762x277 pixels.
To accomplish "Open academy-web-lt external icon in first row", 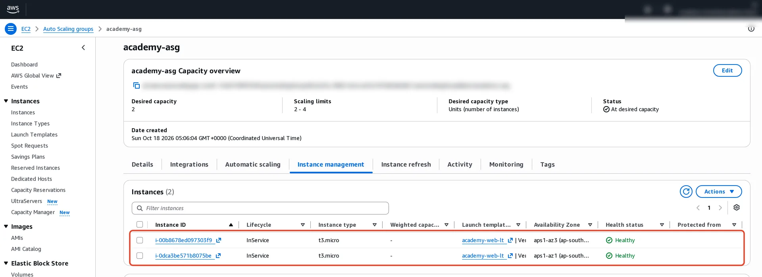I will pos(510,240).
